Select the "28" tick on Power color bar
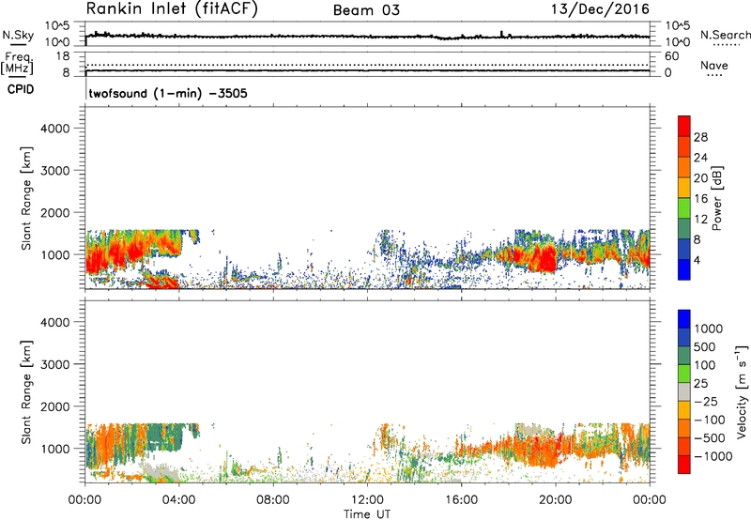Viewport: 751px width, 520px height. tap(700, 137)
